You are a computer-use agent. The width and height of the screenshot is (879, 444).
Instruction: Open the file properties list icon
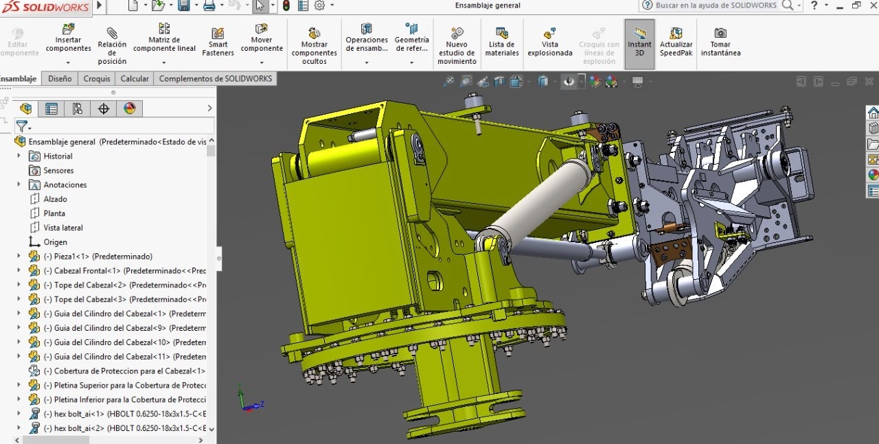302,5
